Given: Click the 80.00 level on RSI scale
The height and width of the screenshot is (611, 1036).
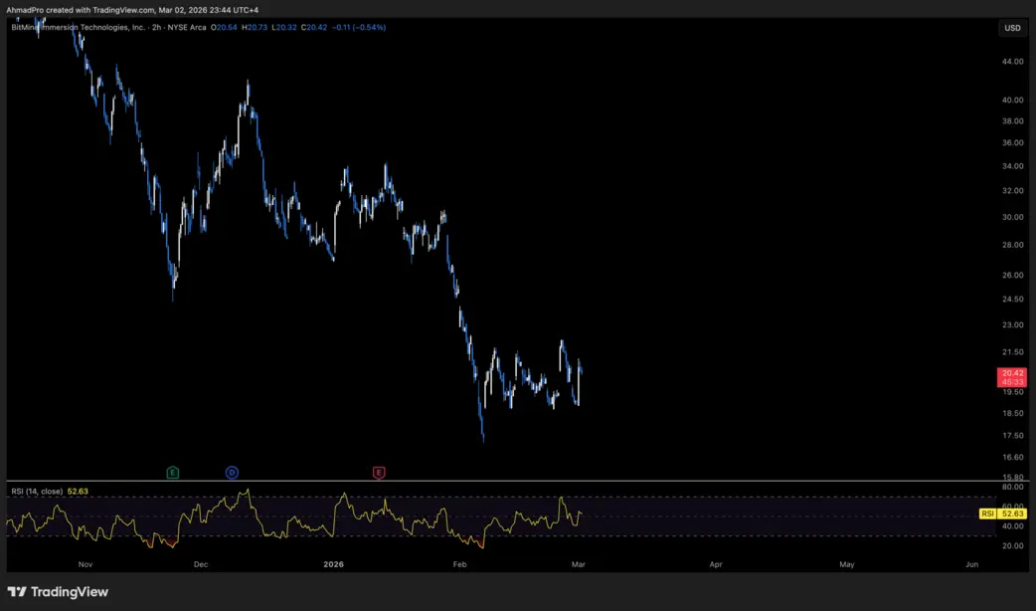Looking at the screenshot, I should (x=1012, y=487).
